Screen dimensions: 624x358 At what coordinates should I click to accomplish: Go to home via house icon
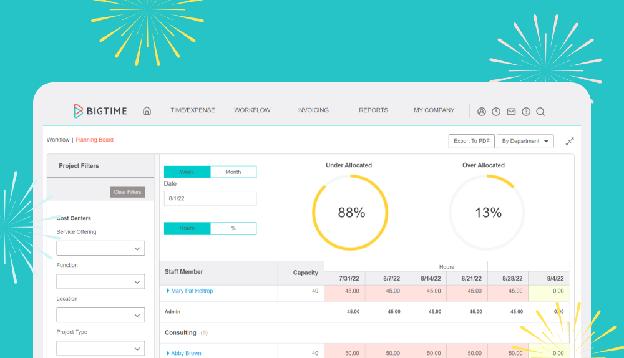tap(147, 110)
